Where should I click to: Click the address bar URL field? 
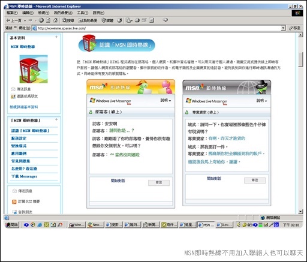[x=159, y=28]
